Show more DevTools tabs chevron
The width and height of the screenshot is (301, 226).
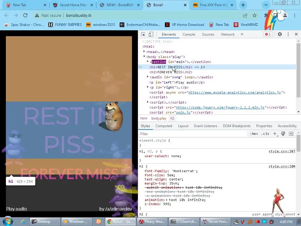coord(242,34)
